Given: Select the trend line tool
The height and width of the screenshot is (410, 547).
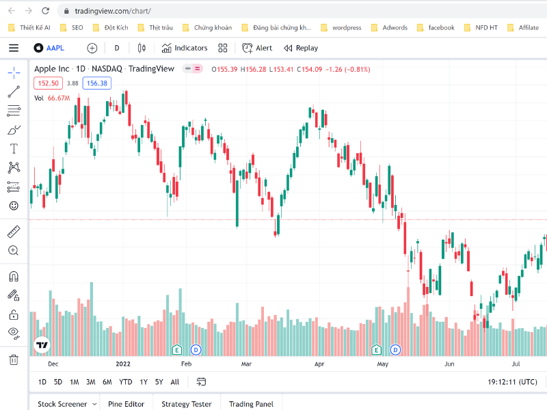Looking at the screenshot, I should (x=14, y=92).
